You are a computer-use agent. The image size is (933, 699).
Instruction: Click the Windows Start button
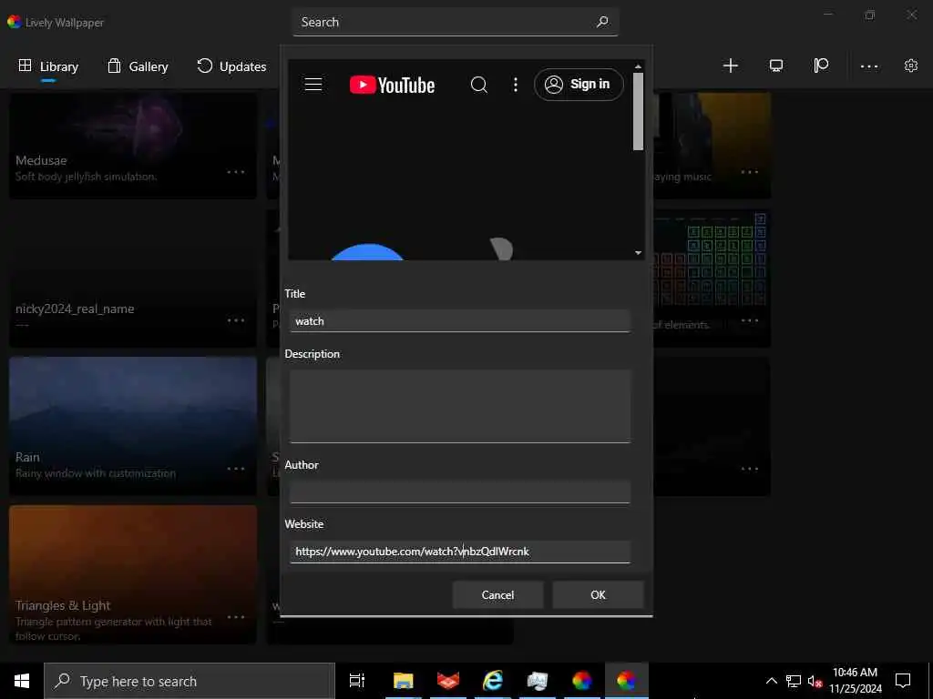pyautogui.click(x=22, y=681)
